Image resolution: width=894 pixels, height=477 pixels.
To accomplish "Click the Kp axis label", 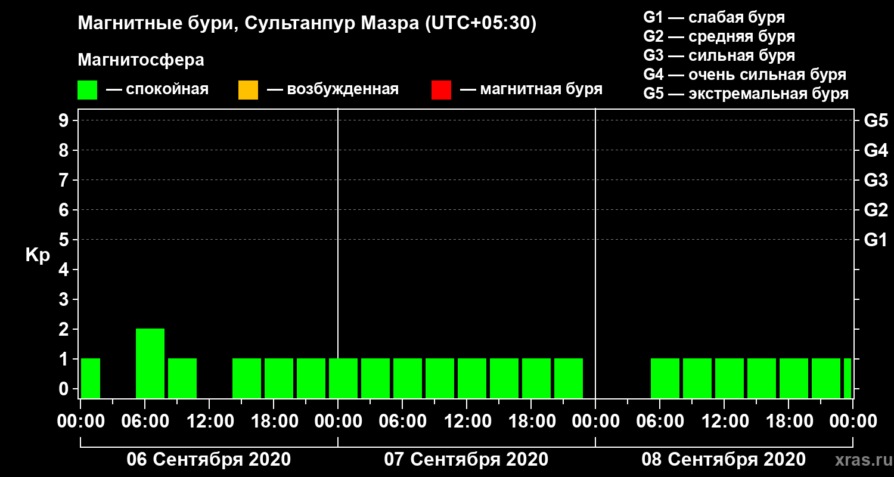I will (38, 255).
